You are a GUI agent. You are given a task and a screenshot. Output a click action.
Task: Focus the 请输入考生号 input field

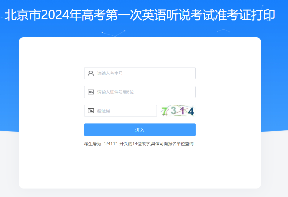pyautogui.click(x=140, y=73)
